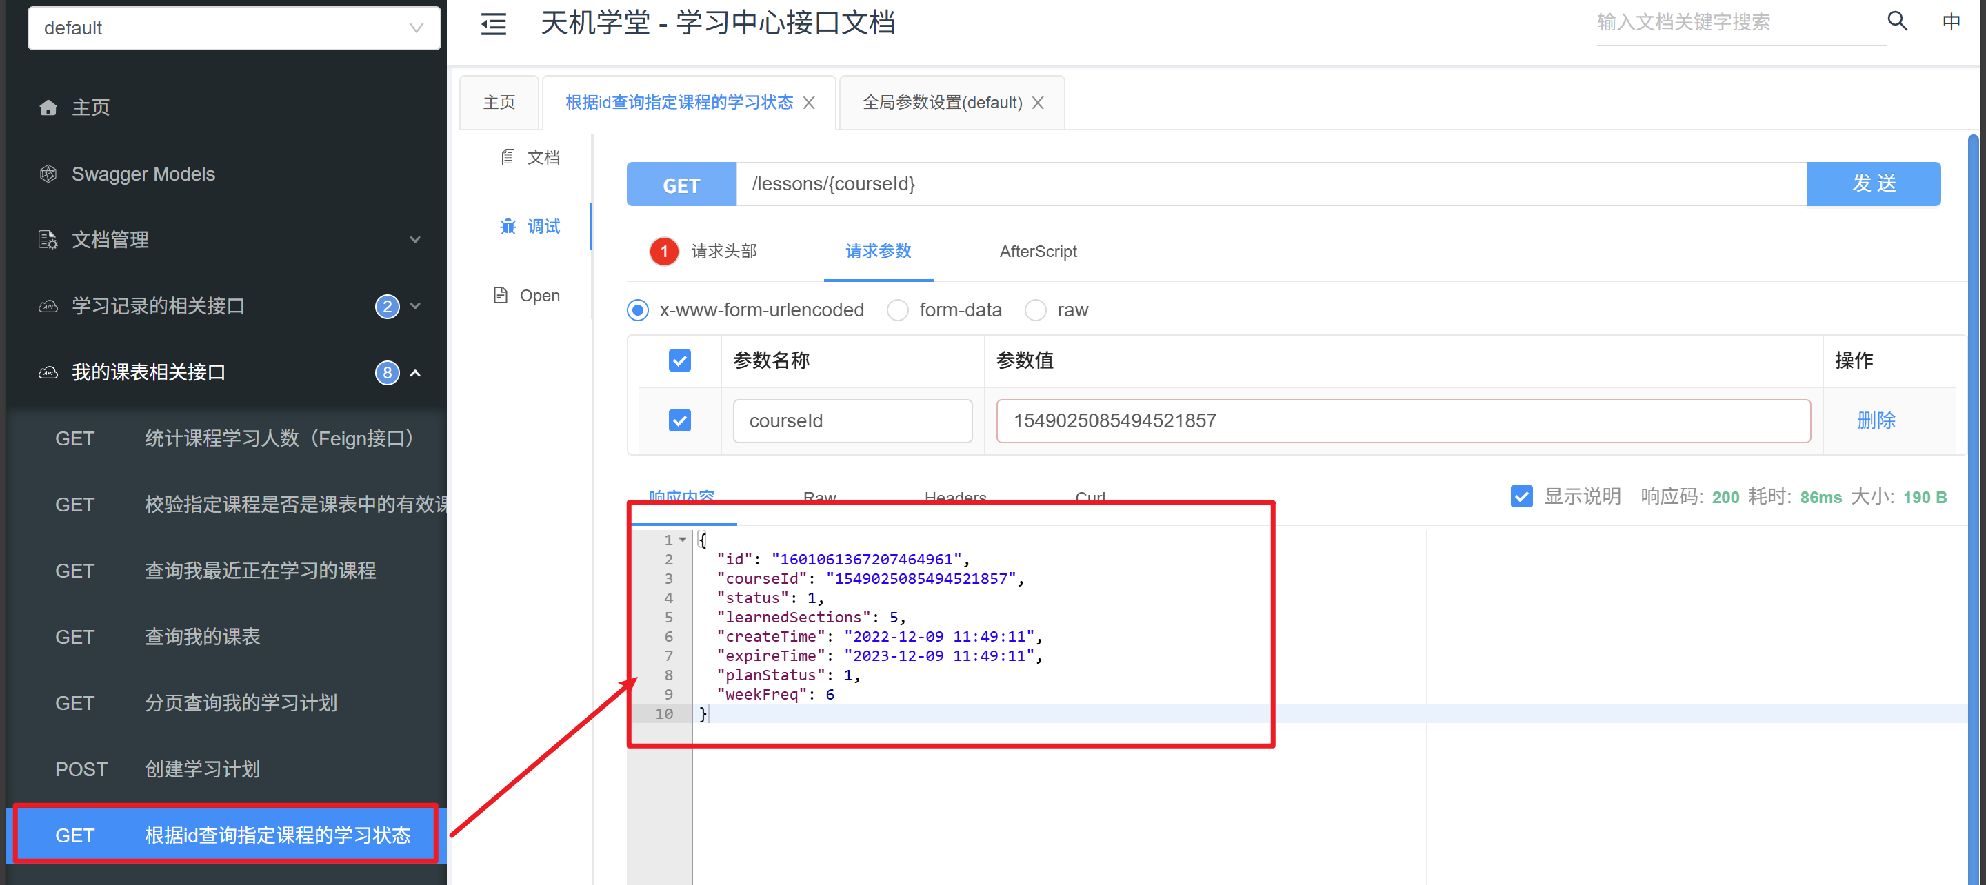
Task: Click the 删除 link for courseId
Action: point(1876,420)
